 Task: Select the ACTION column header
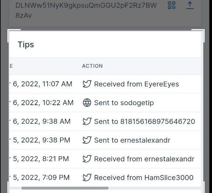[92, 66]
